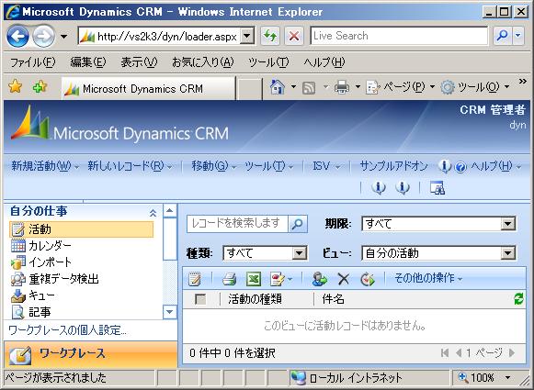Select the ワークプレース navigation area button
Image resolution: width=534 pixels, height=390 pixels.
[x=91, y=355]
